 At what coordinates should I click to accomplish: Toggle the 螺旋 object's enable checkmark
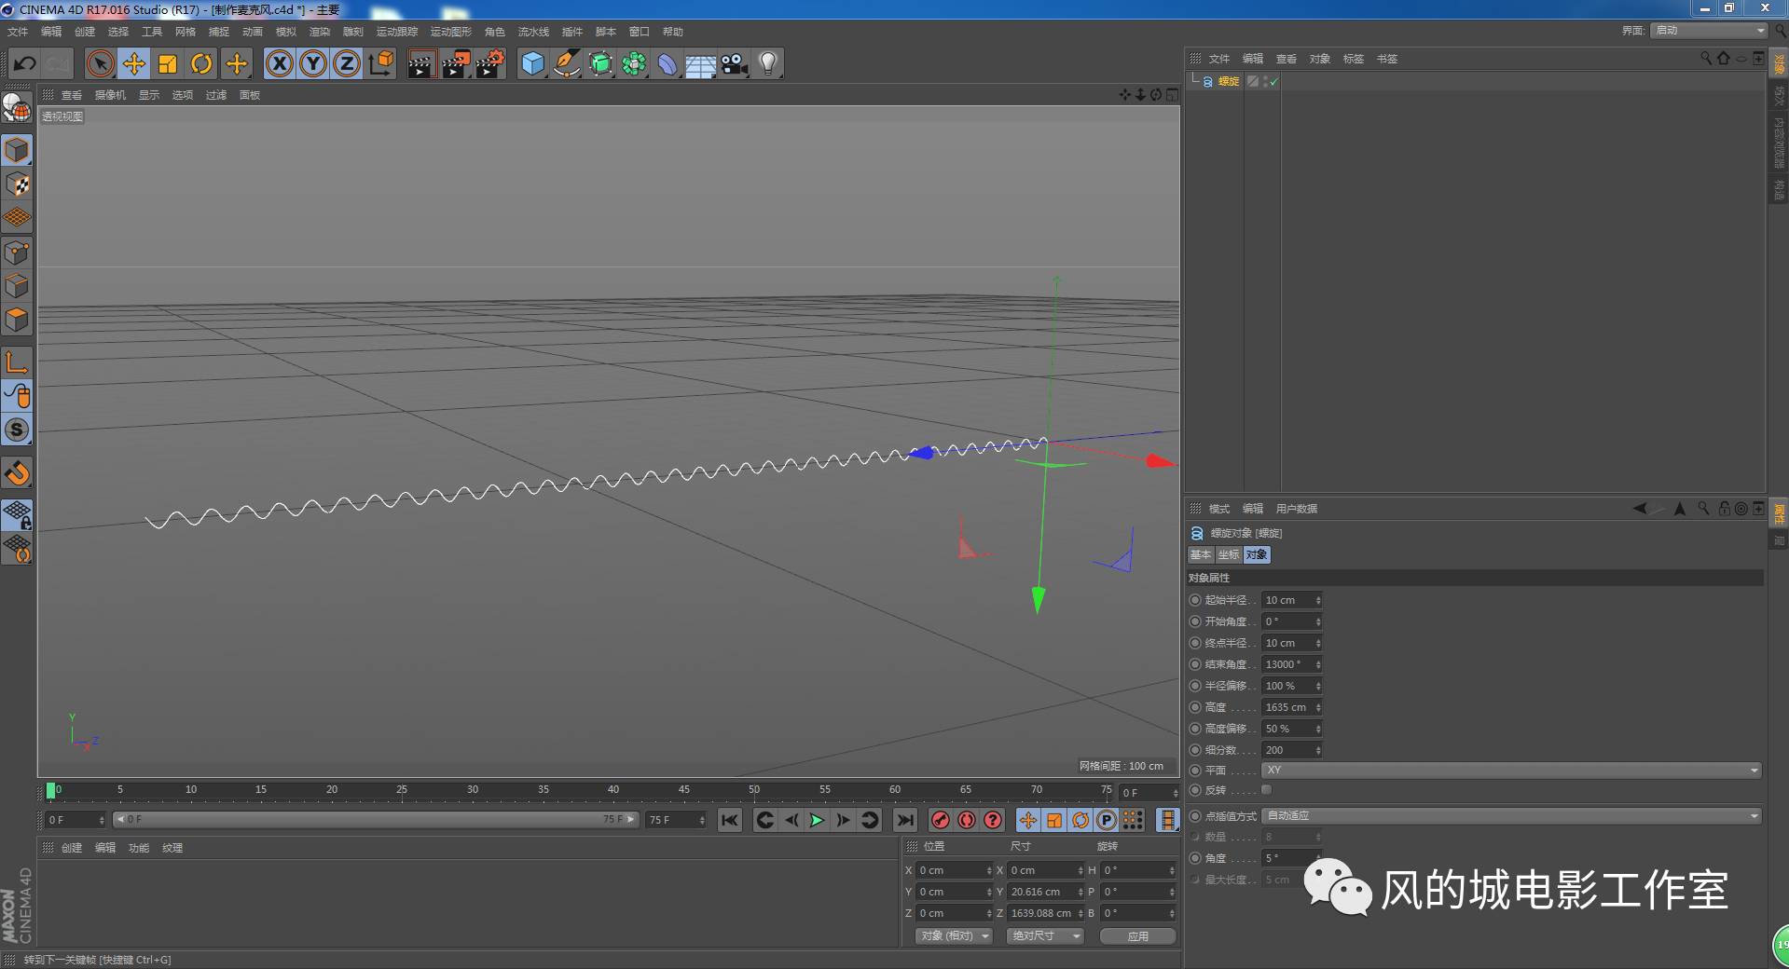click(1273, 81)
